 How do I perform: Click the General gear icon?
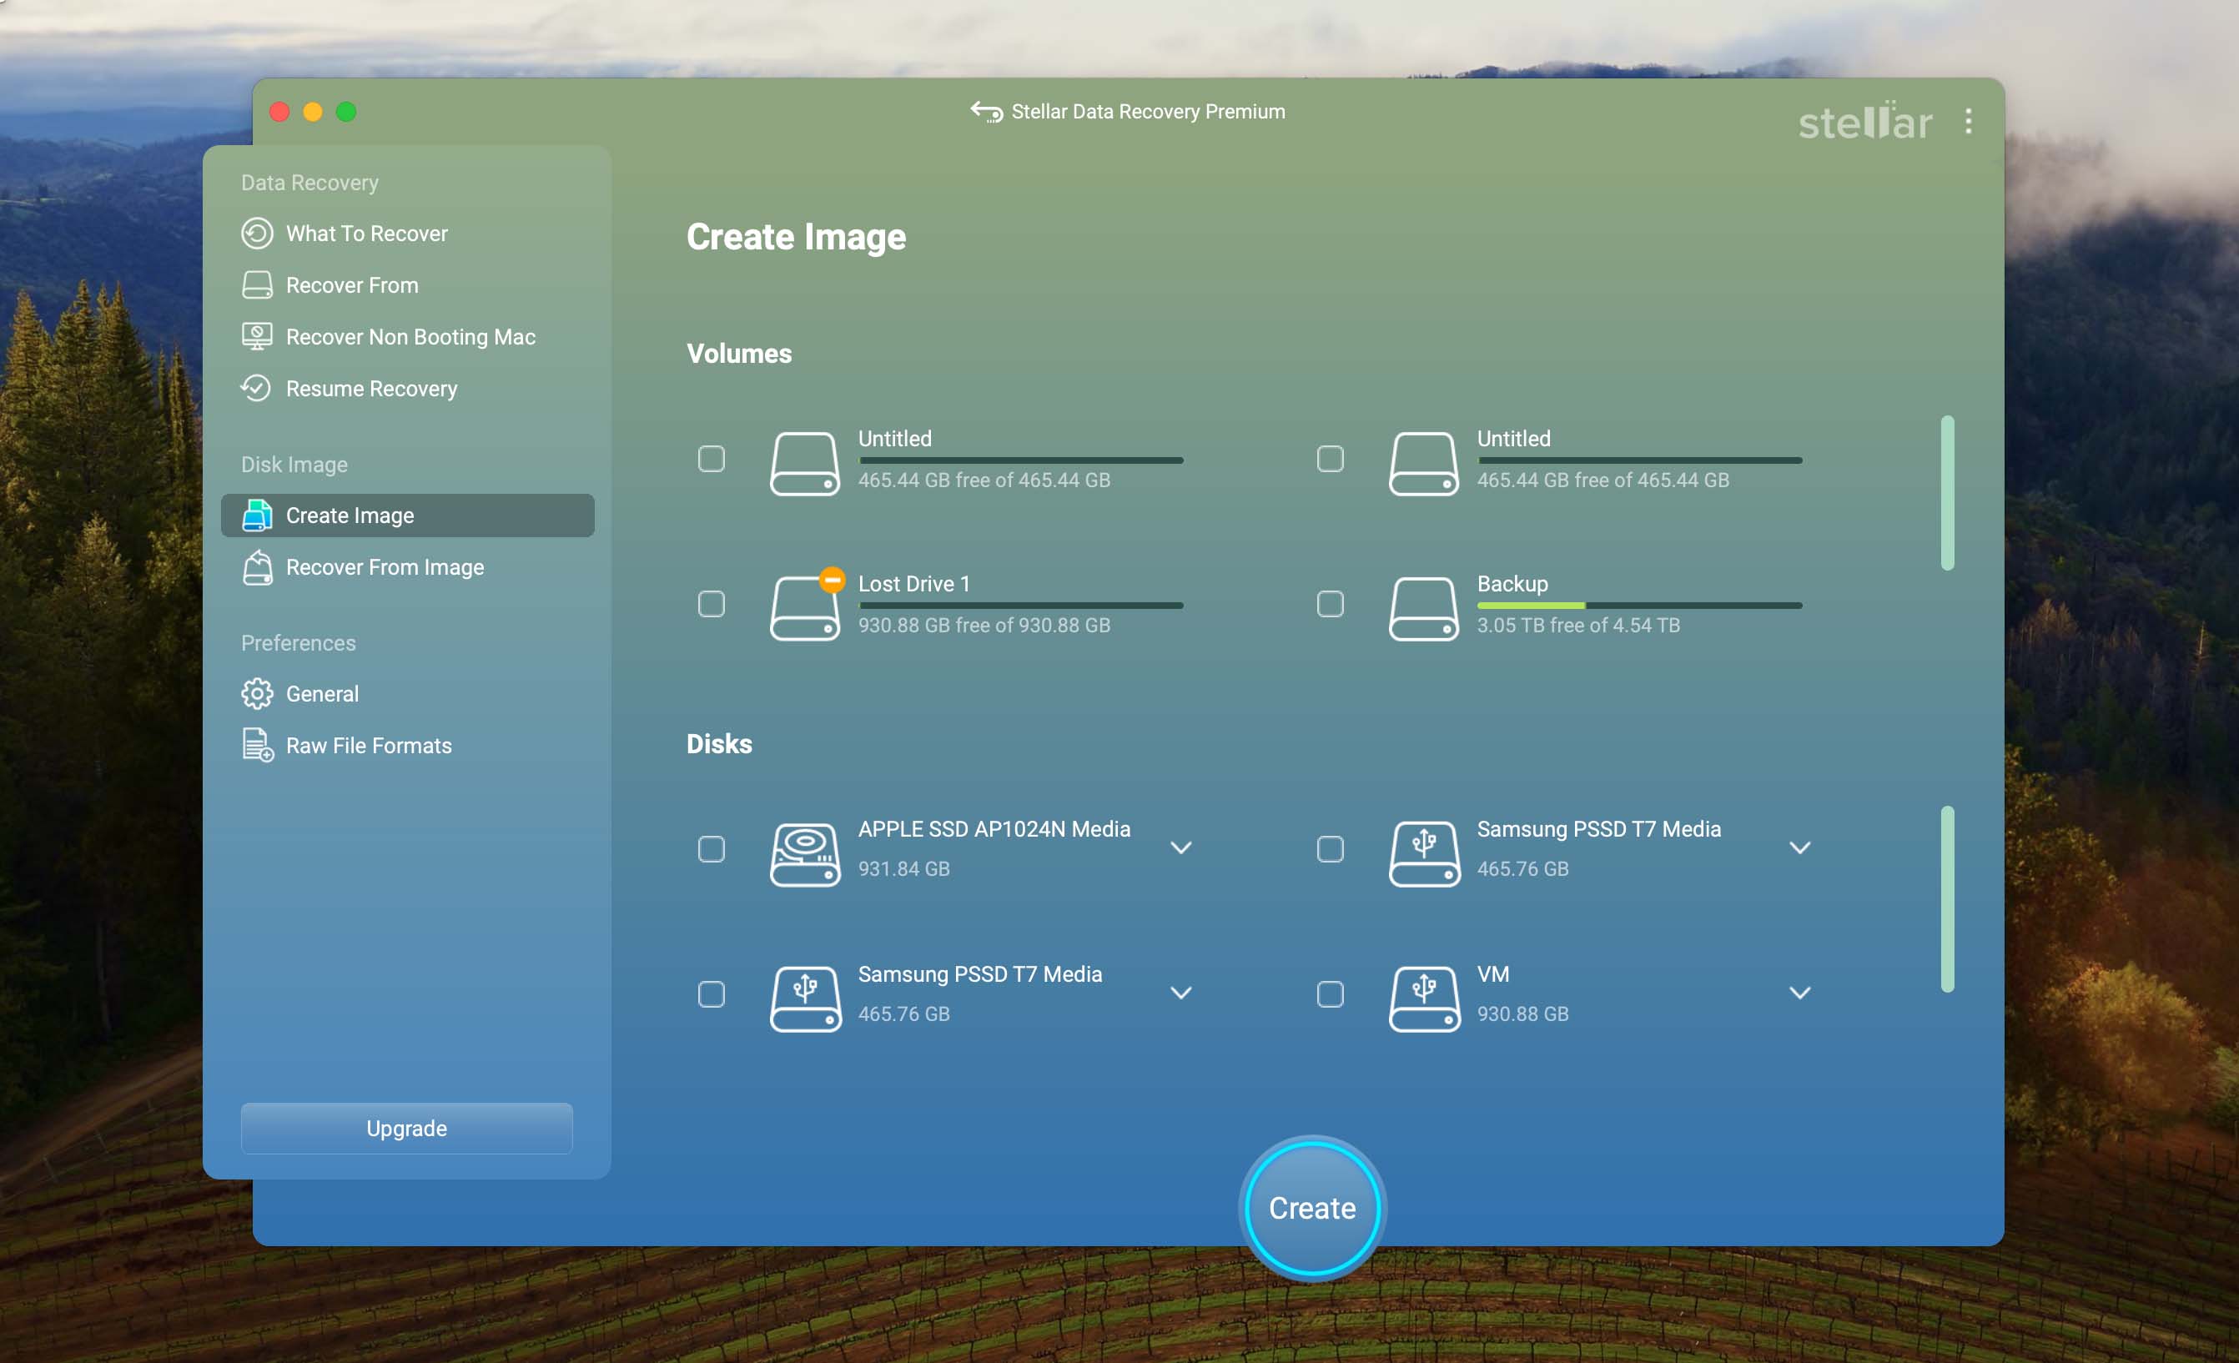click(257, 694)
